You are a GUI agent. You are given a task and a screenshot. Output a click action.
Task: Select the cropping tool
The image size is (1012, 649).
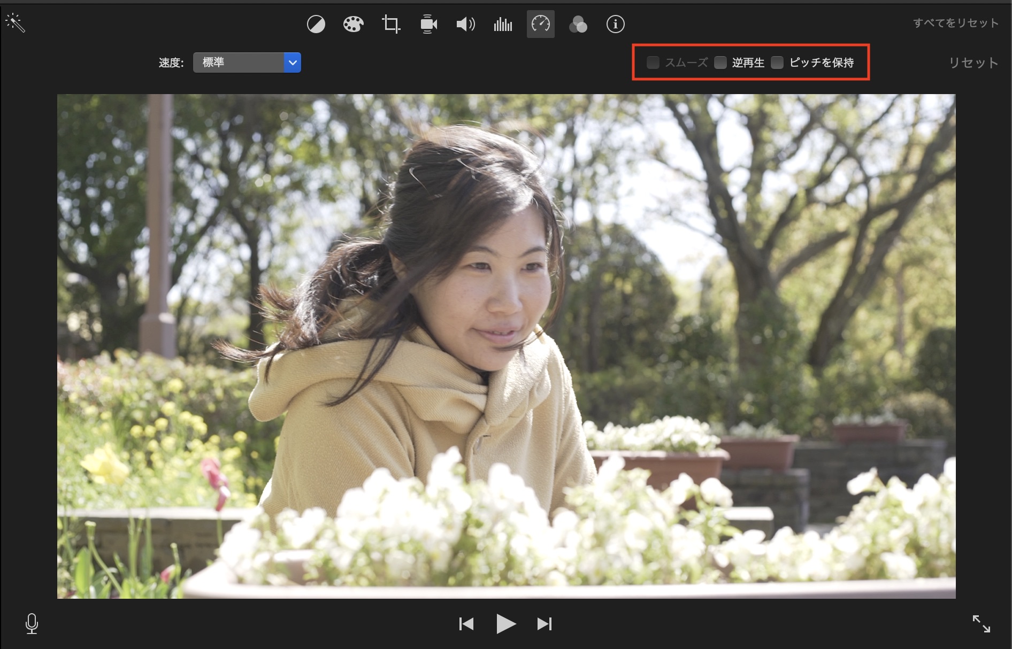pyautogui.click(x=391, y=24)
